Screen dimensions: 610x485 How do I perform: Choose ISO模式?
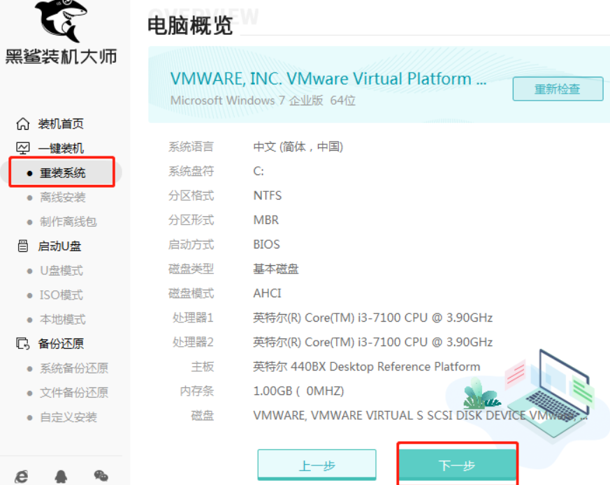(x=61, y=295)
